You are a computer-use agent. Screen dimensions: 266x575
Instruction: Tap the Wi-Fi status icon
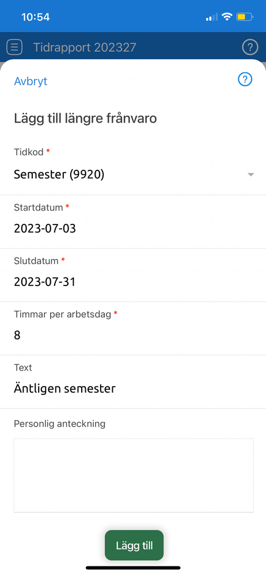[227, 17]
